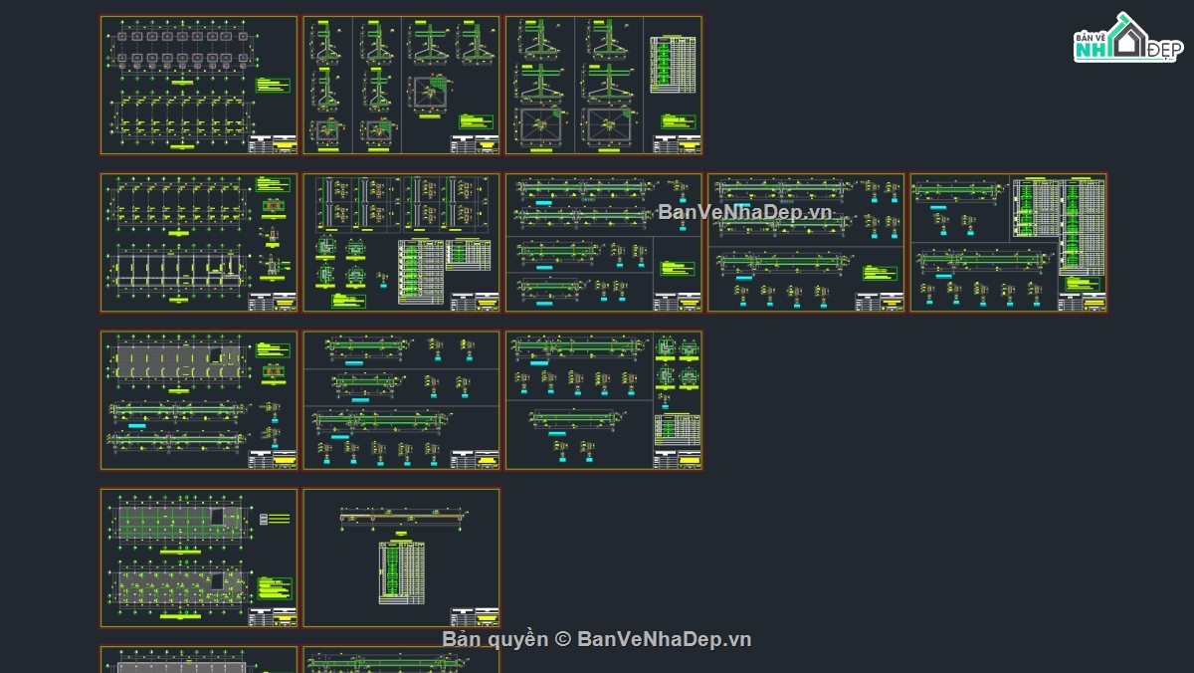1194x673 pixels.
Task: Select second sheet in top row with footing details
Action: 401,86
